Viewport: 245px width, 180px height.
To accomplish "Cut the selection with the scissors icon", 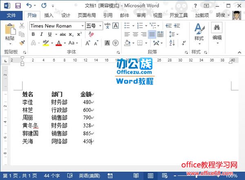I will pos(22,25).
